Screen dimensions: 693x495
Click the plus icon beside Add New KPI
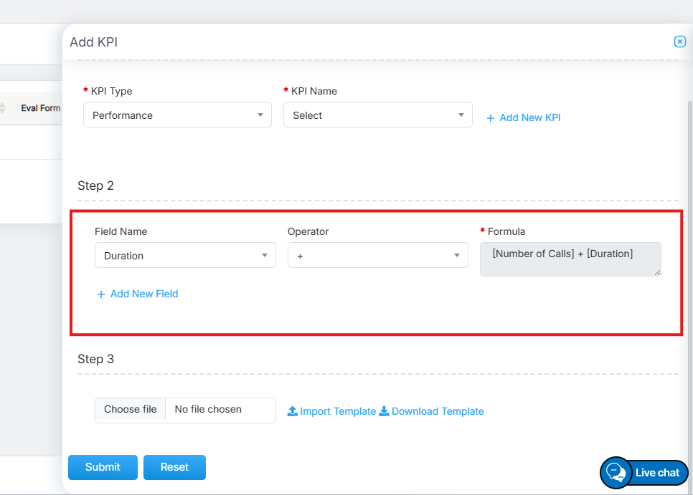pos(491,118)
